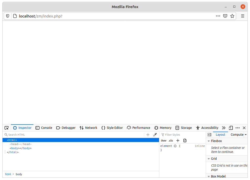
Task: Toggle the three-pane inspector mode
Action: coord(209,135)
